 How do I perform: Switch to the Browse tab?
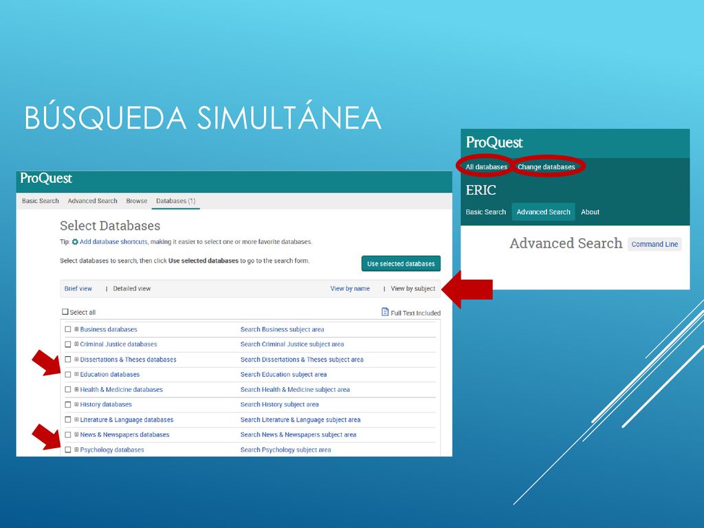[x=137, y=201]
